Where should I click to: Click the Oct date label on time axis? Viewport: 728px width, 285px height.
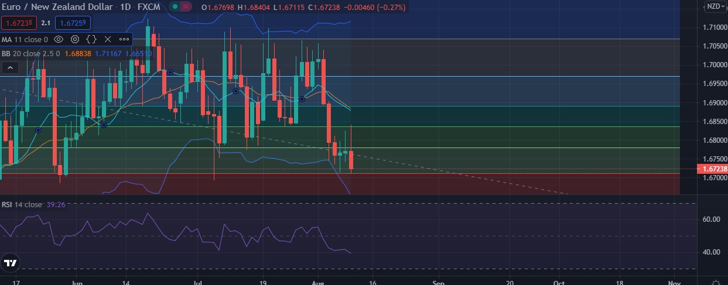559,281
